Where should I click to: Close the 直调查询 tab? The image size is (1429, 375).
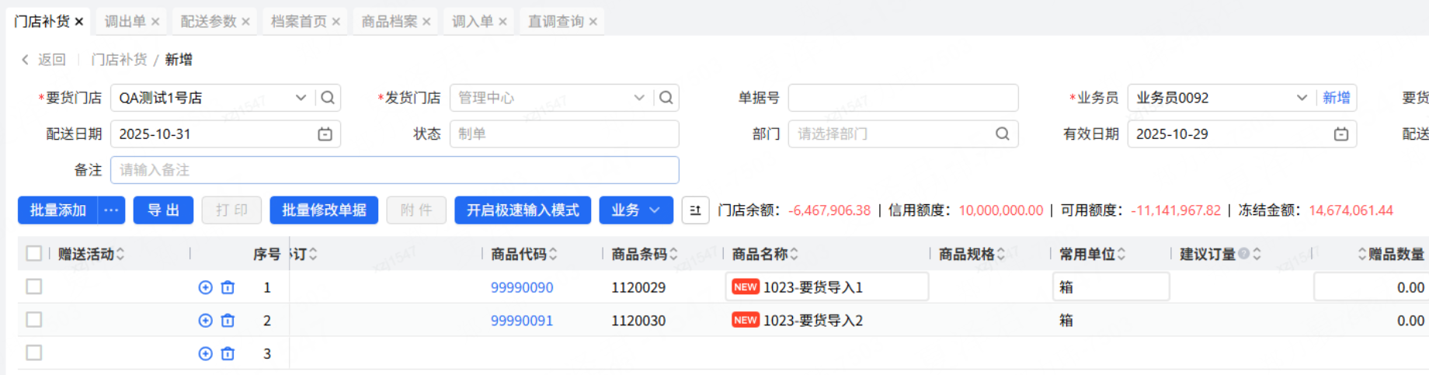593,22
